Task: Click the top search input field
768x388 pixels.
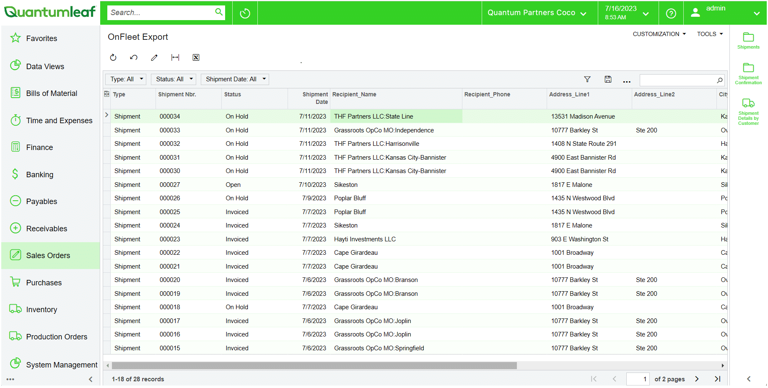Action: pyautogui.click(x=161, y=13)
